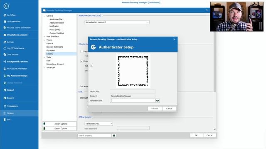
Task: Expand the Tools tree node
Action: click(x=44, y=57)
